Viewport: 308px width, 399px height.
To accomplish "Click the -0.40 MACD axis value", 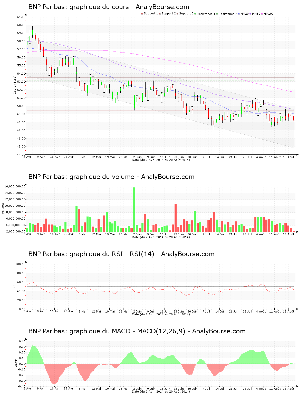I will point(22,386).
